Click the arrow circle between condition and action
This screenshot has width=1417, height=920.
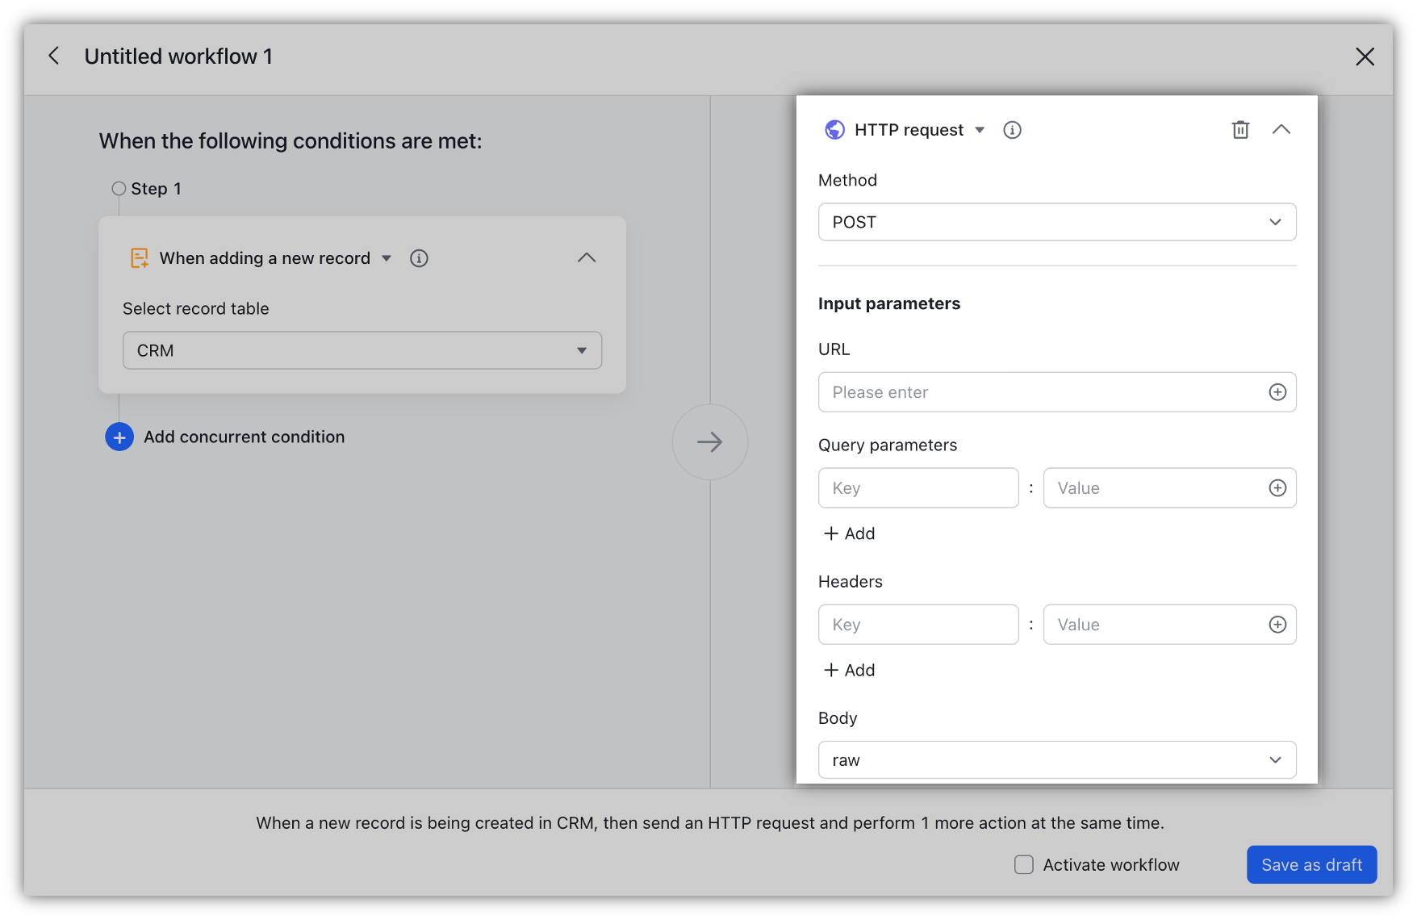click(710, 442)
